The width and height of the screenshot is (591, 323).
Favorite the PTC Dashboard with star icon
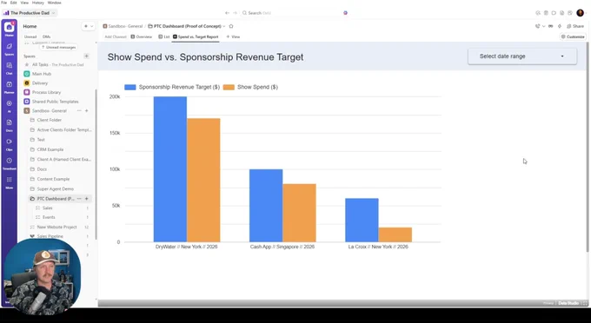231,26
